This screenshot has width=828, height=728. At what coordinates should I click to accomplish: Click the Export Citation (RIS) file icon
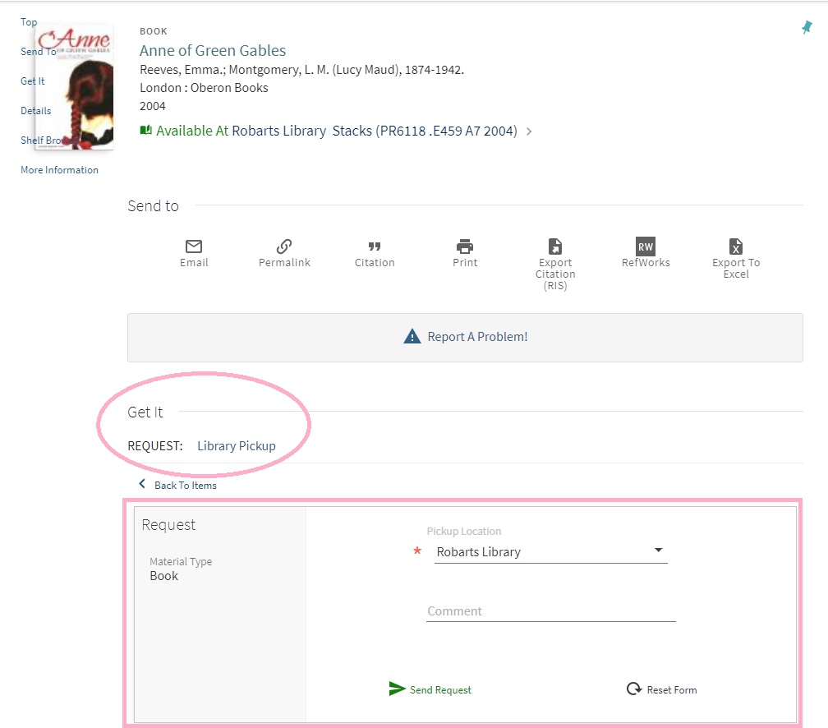point(555,247)
